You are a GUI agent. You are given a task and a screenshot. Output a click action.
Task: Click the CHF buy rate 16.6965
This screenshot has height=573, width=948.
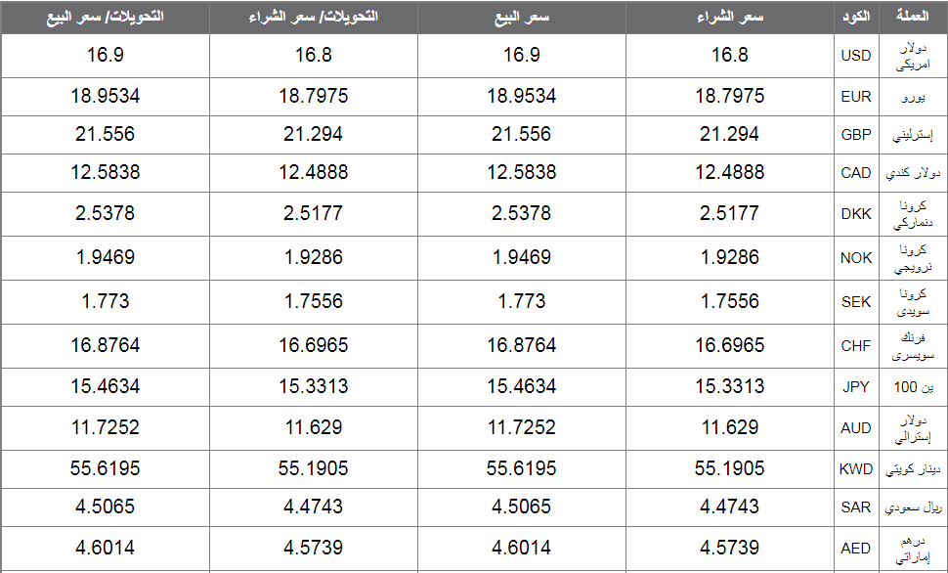(730, 345)
